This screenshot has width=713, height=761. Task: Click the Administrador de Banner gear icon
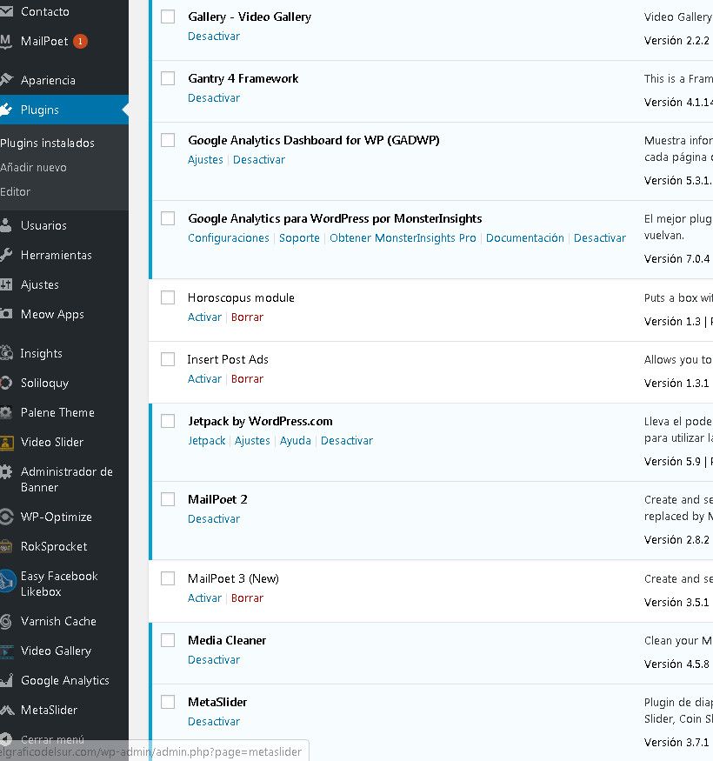[6, 471]
